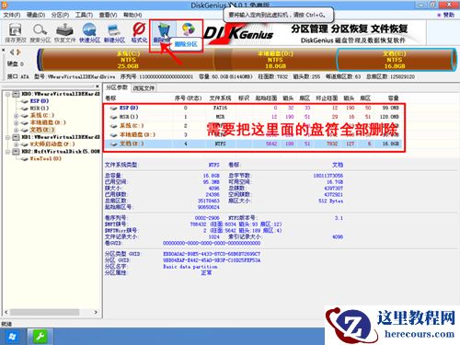Viewport: 460px width, 345px height.
Task: Go to next disk with right arrow
Action: pos(18,52)
